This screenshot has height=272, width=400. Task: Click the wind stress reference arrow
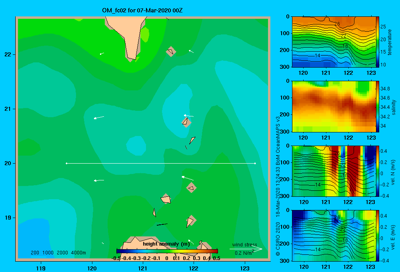[x=246, y=249]
